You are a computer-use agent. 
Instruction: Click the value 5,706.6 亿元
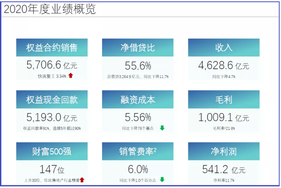pos(52,65)
